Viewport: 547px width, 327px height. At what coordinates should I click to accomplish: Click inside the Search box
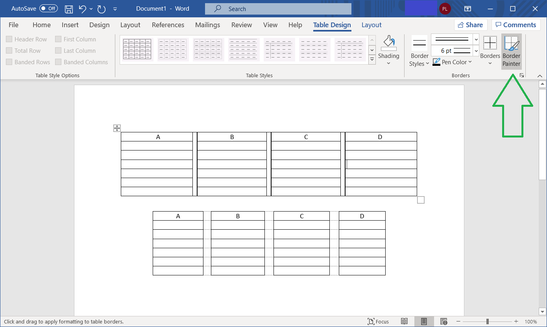(x=278, y=9)
